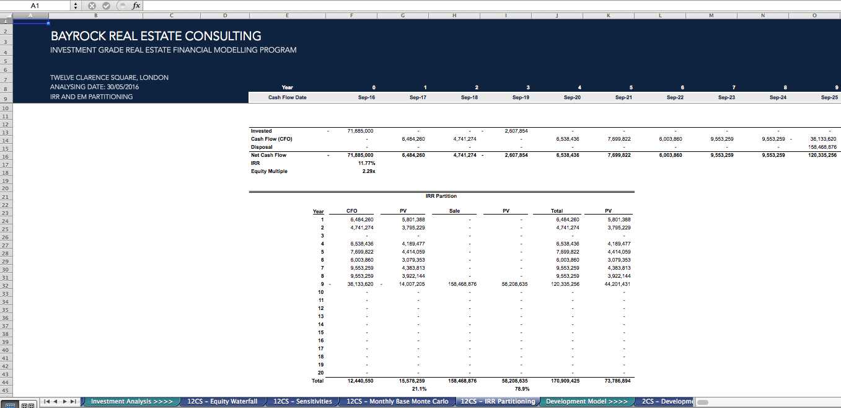Open the Investment Analysis >>>> sheet tab
Screen dimensions: 841x408
[x=131, y=402]
